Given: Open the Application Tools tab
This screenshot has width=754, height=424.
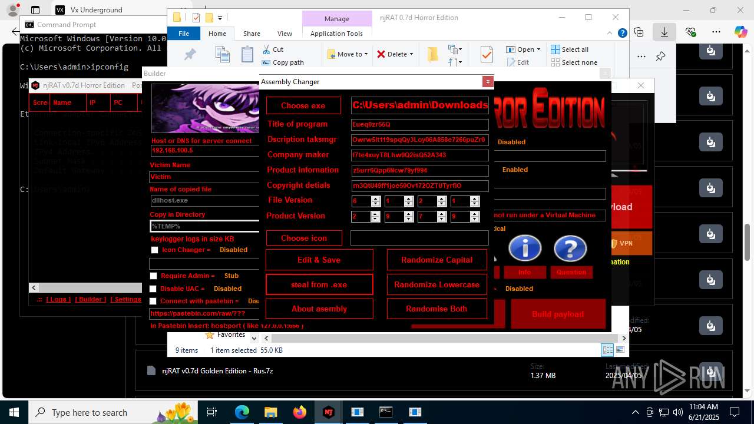Looking at the screenshot, I should (336, 34).
